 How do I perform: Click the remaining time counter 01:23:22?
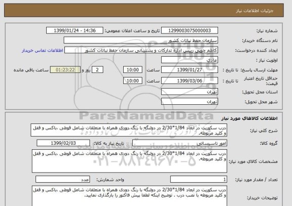[65, 70]
